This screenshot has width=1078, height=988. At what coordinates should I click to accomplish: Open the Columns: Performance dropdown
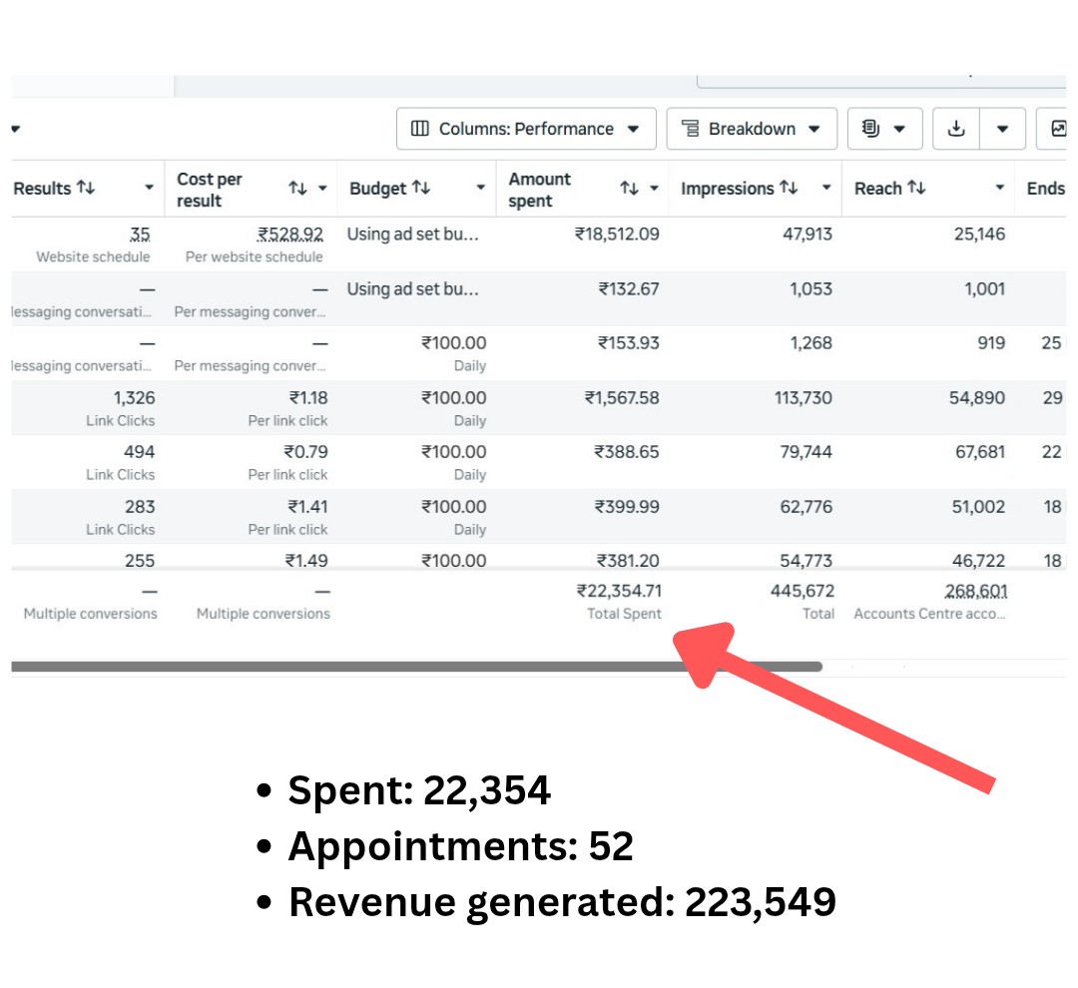[526, 129]
